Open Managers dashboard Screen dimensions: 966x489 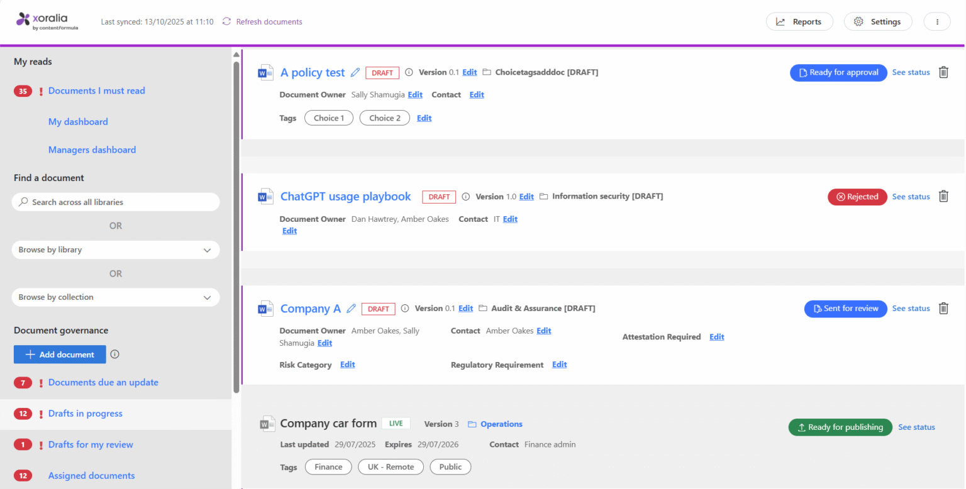(92, 150)
